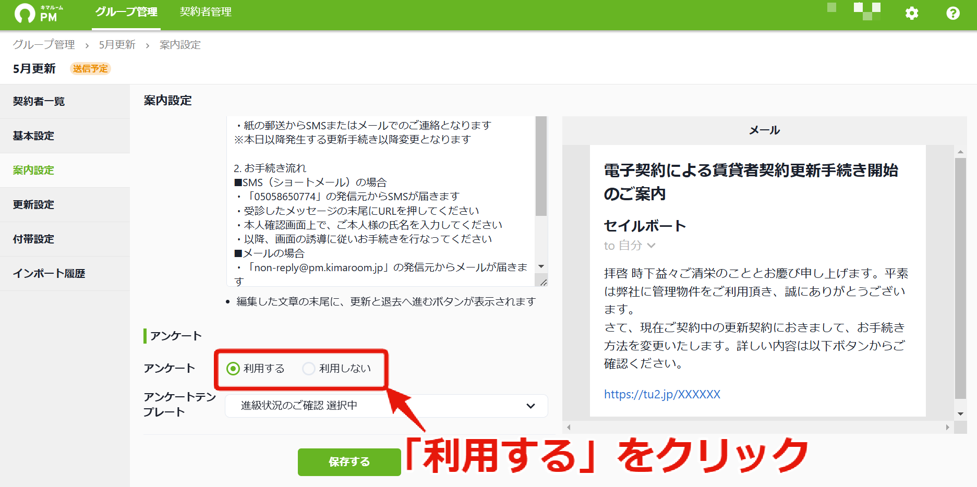Click the mail preview scroll-right arrow

(x=947, y=427)
